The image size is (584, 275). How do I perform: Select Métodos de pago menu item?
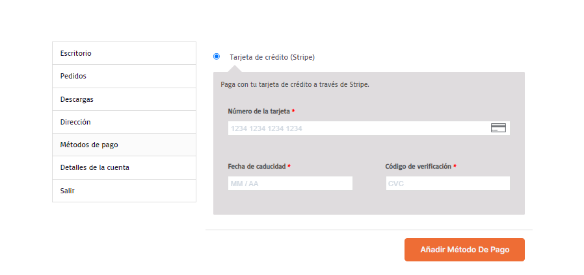point(124,145)
